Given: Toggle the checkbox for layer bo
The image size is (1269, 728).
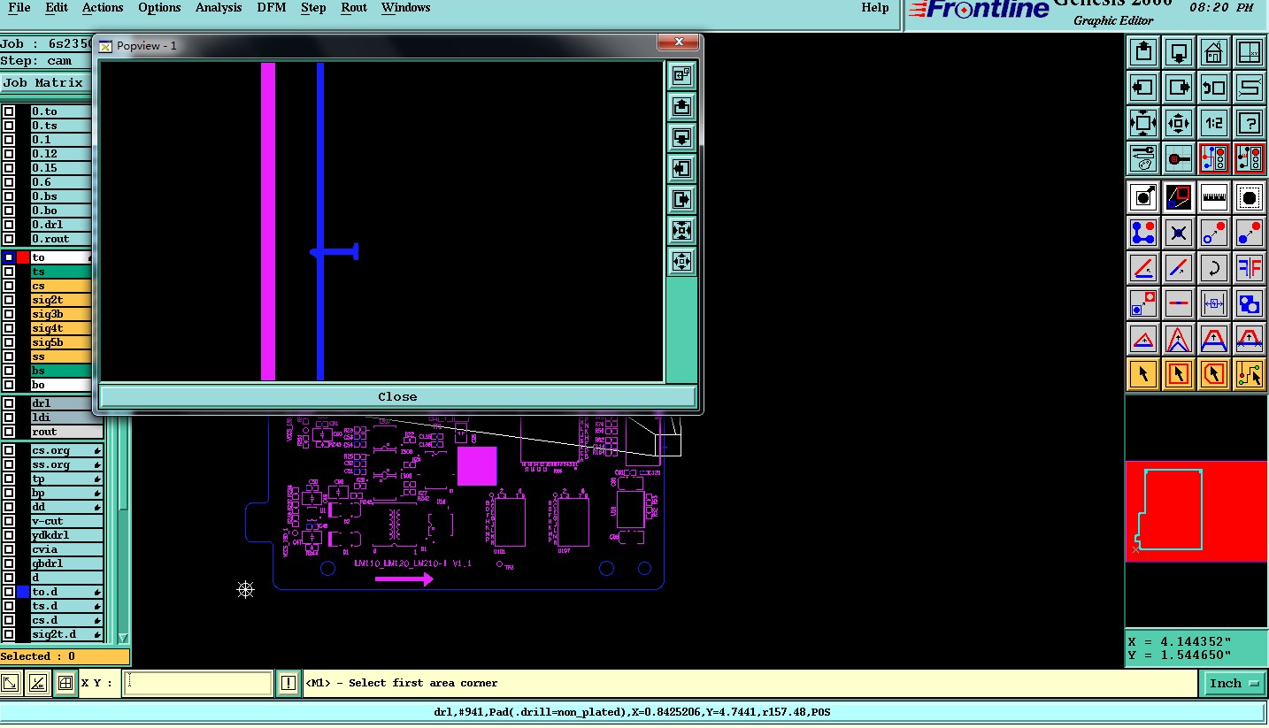Looking at the screenshot, I should (x=9, y=385).
